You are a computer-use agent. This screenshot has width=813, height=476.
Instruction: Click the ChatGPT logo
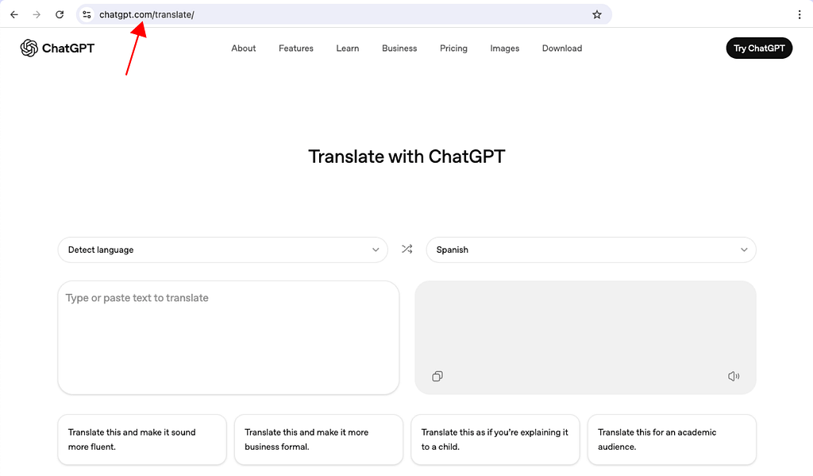[x=57, y=48]
